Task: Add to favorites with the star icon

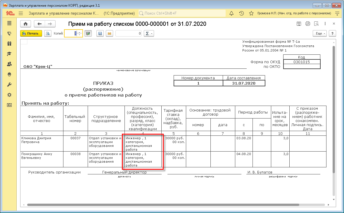Action: click(x=251, y=13)
